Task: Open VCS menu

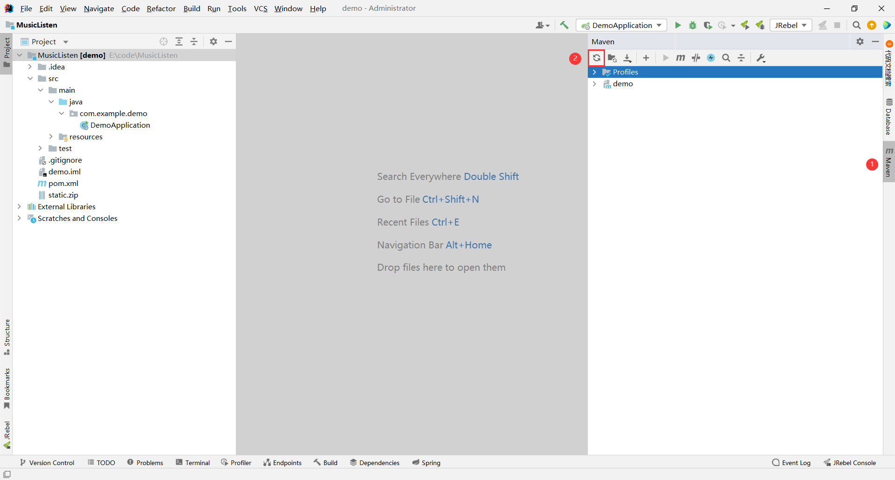Action: pos(261,8)
